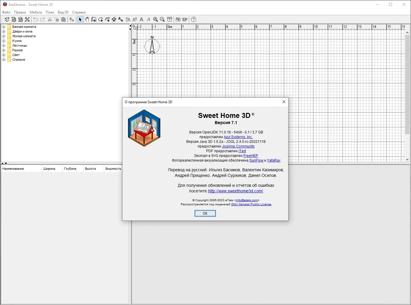
Task: Open Help with question mark icon
Action: point(194,19)
